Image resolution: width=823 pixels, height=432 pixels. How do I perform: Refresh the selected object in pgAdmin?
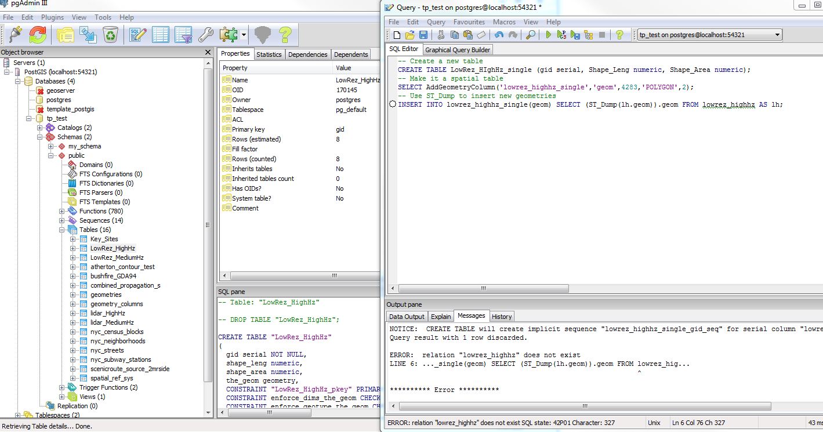click(38, 35)
